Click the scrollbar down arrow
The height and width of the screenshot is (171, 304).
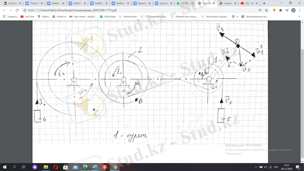tap(302, 161)
